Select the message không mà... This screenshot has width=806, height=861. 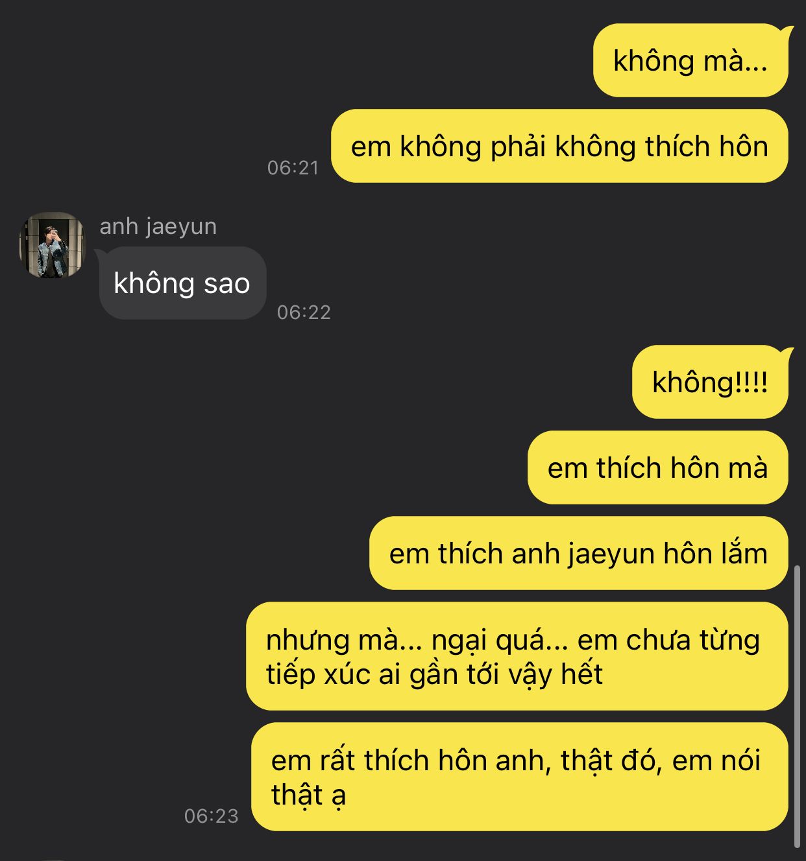690,61
